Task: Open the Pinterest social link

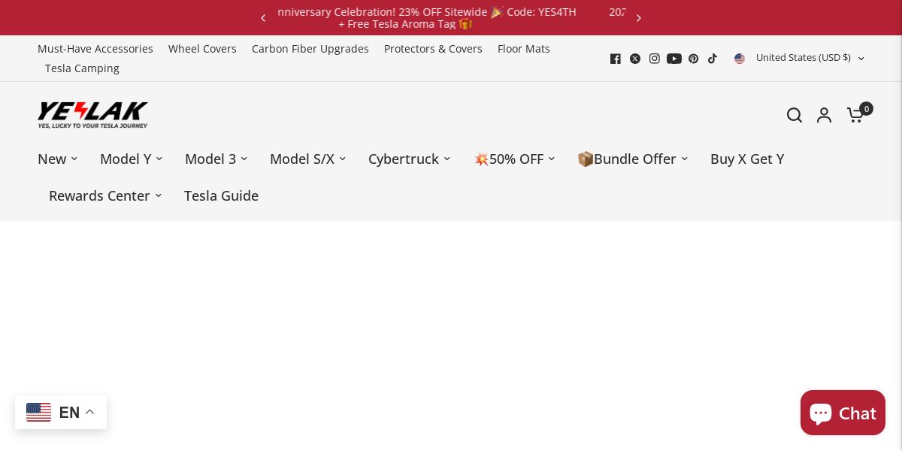Action: tap(694, 59)
